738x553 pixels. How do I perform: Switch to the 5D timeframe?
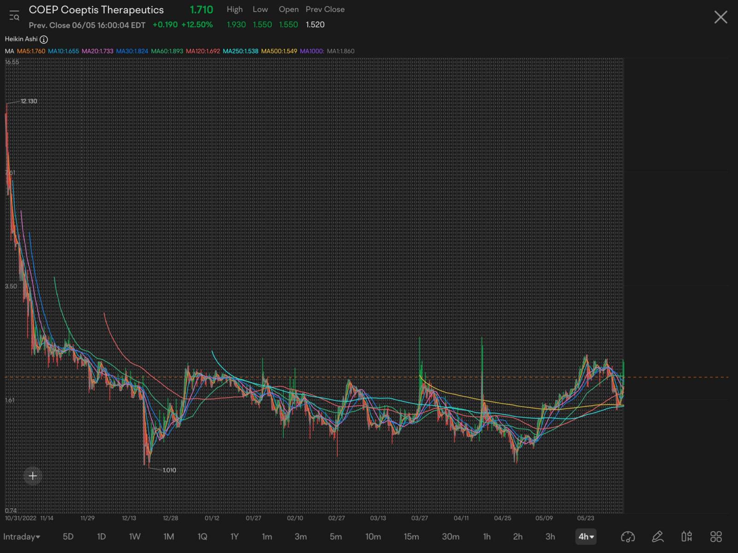coord(68,536)
